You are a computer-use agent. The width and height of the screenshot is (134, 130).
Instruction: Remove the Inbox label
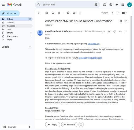coord(51,25)
